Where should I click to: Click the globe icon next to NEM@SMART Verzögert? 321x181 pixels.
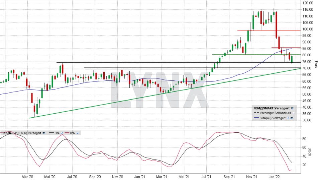[292, 108]
